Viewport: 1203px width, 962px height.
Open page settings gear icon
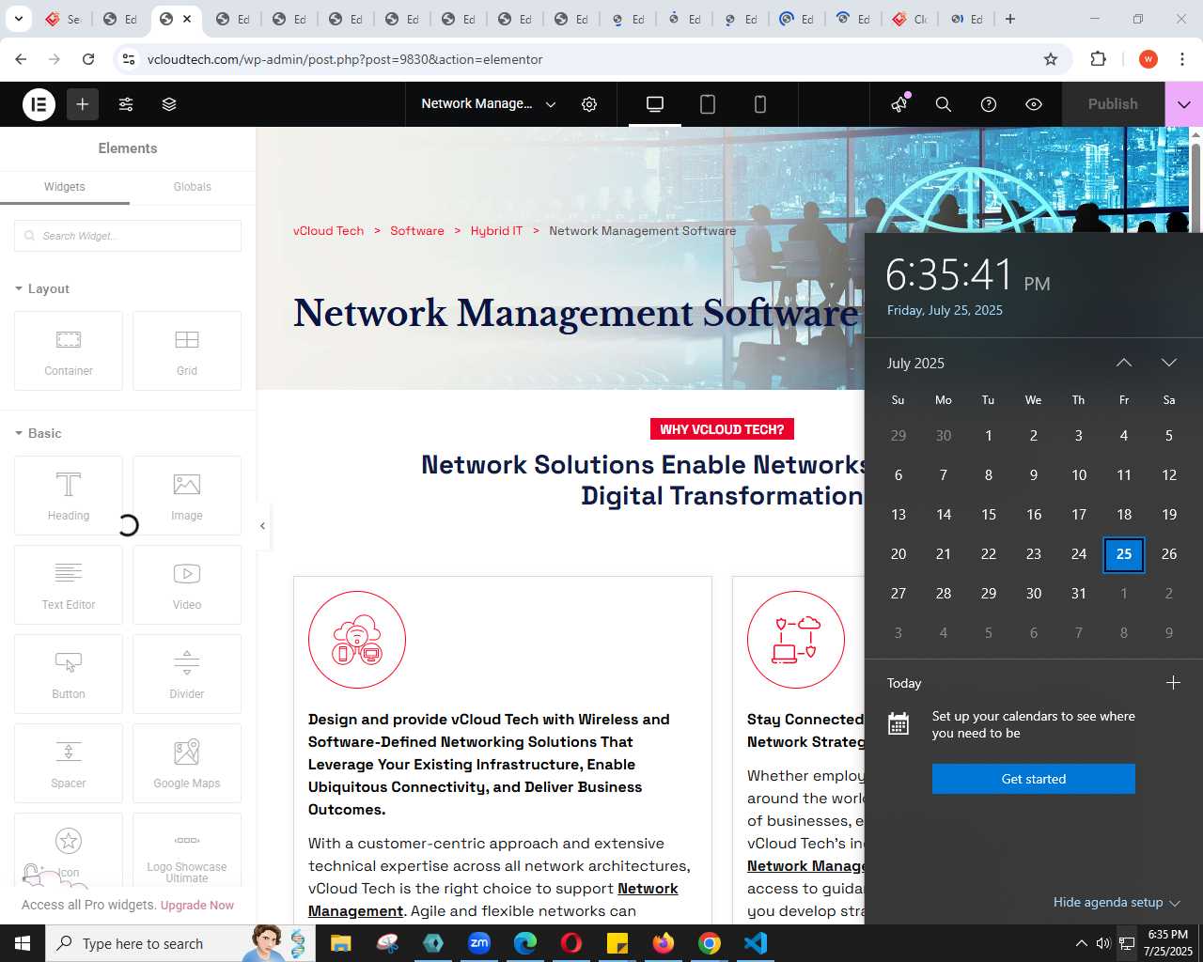589,104
